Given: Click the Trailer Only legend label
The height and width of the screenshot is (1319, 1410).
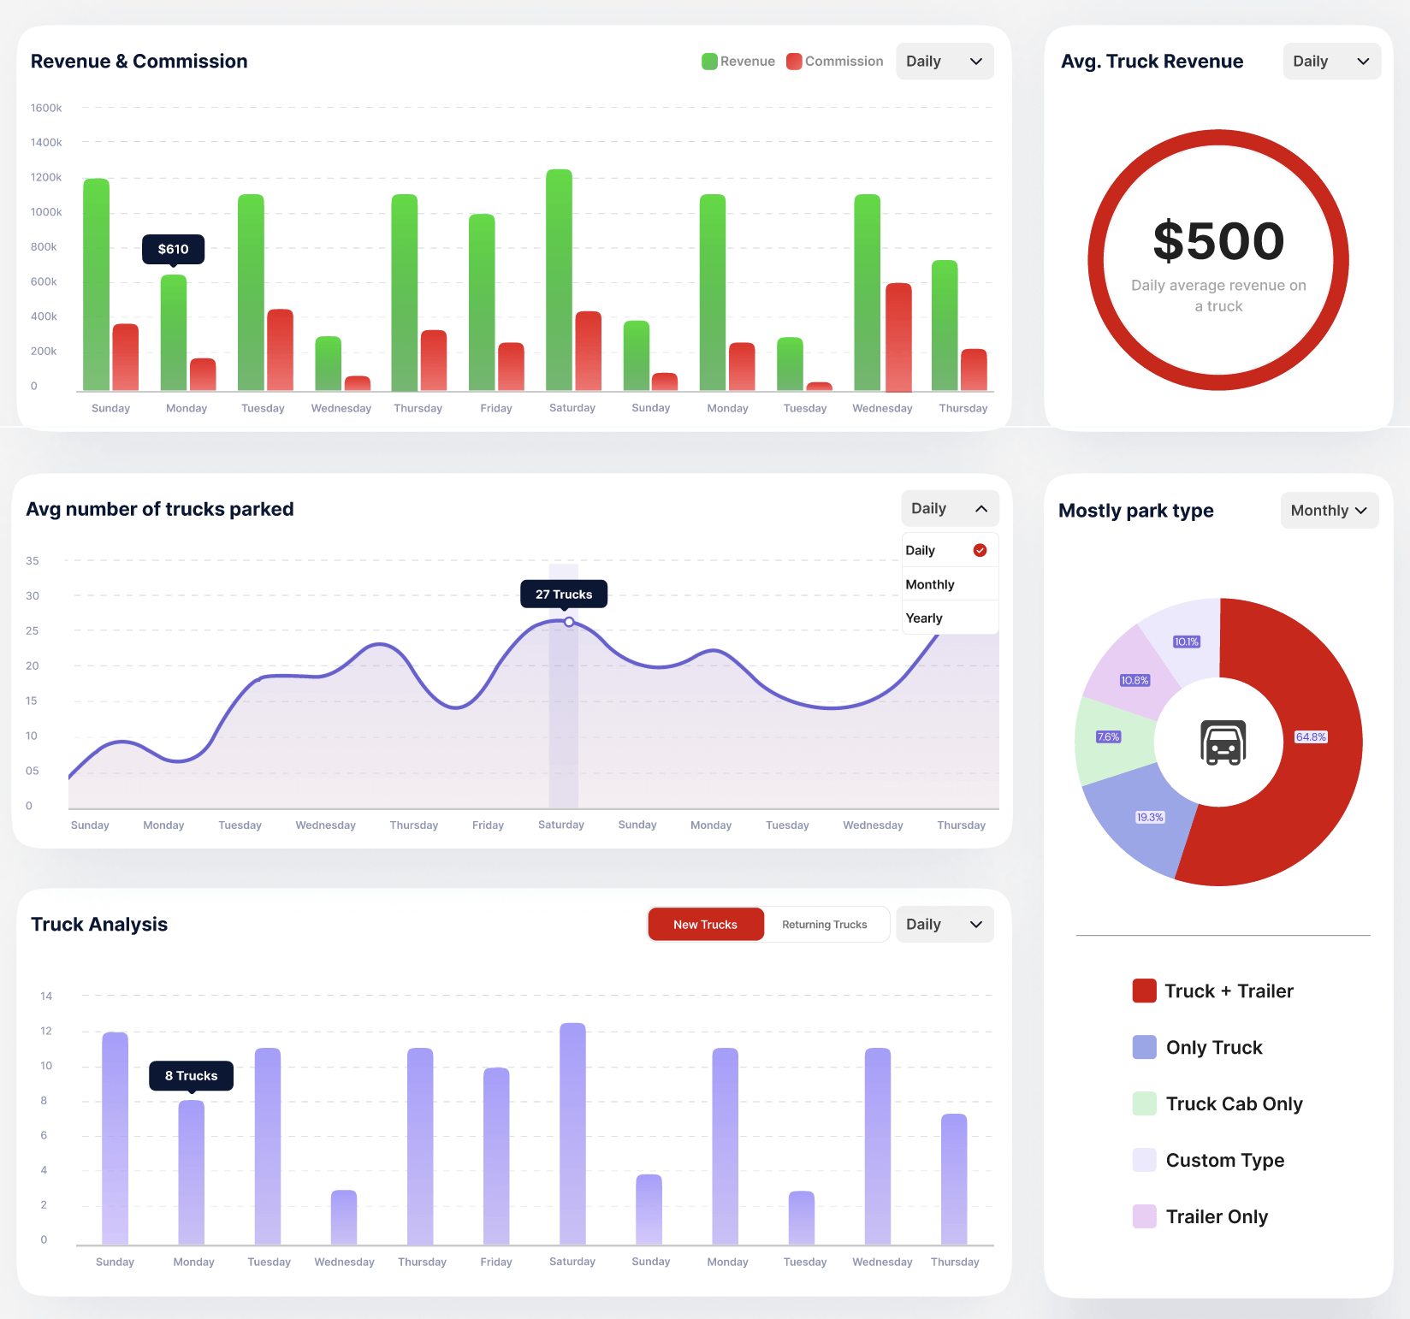Looking at the screenshot, I should pyautogui.click(x=1217, y=1216).
